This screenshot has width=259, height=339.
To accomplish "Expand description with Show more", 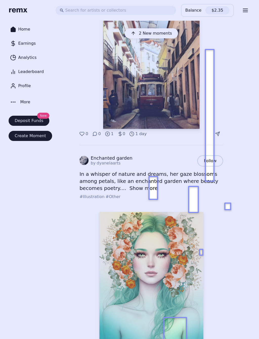I will coord(143,188).
